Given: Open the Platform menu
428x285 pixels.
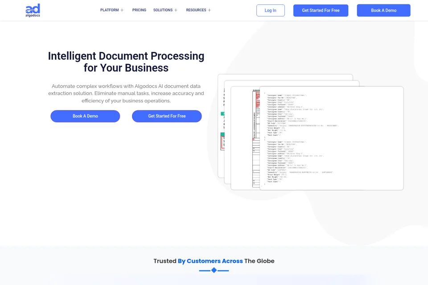Looking at the screenshot, I should 110,10.
